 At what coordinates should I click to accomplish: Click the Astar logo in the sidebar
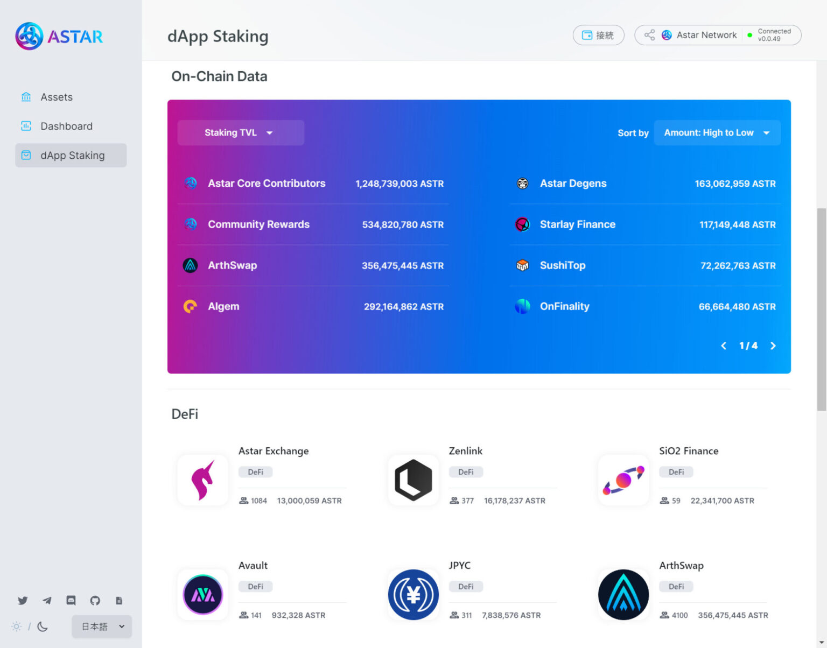pos(59,36)
